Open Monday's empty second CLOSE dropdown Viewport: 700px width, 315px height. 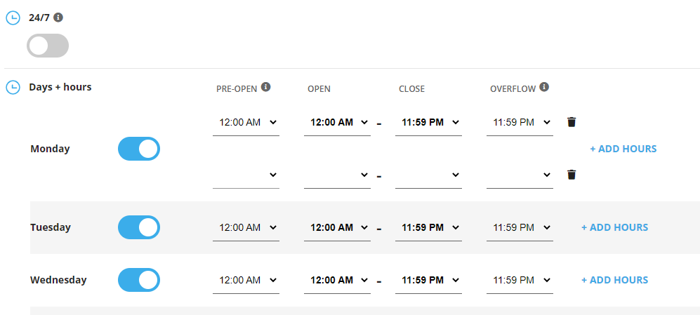tap(428, 175)
